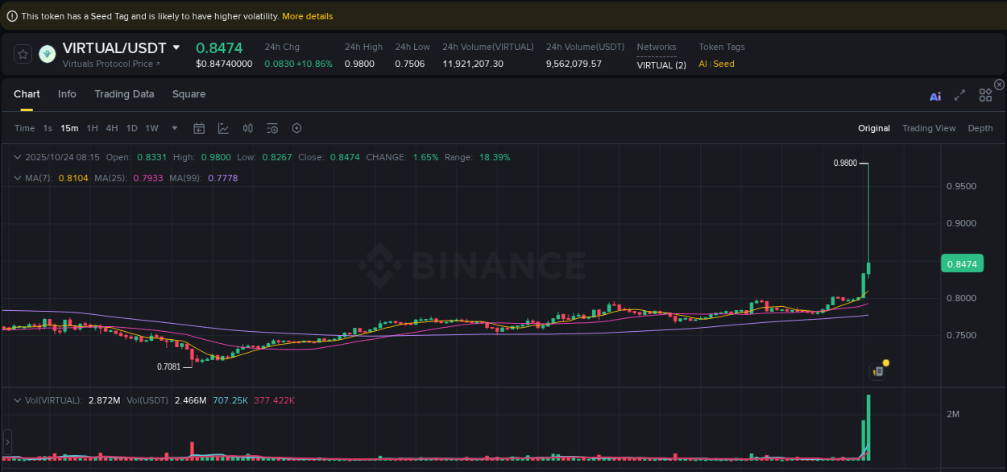
Task: Select the 15m timeframe
Action: tap(68, 128)
